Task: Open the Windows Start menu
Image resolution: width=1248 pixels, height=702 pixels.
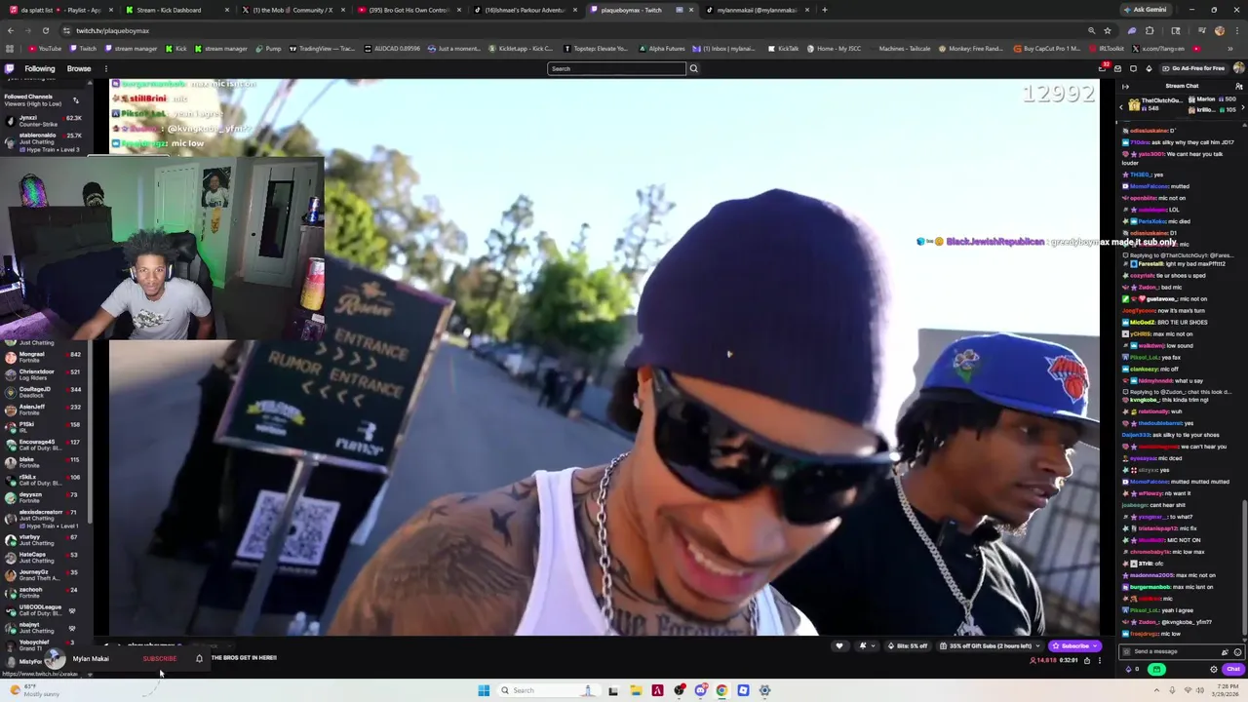Action: [x=484, y=690]
